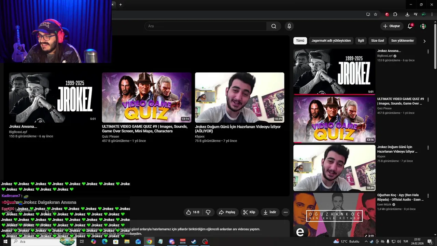Screen dimensions: 437x246
Task: Launch Microsoft Edge from taskbar
Action: pyautogui.click(x=104, y=242)
